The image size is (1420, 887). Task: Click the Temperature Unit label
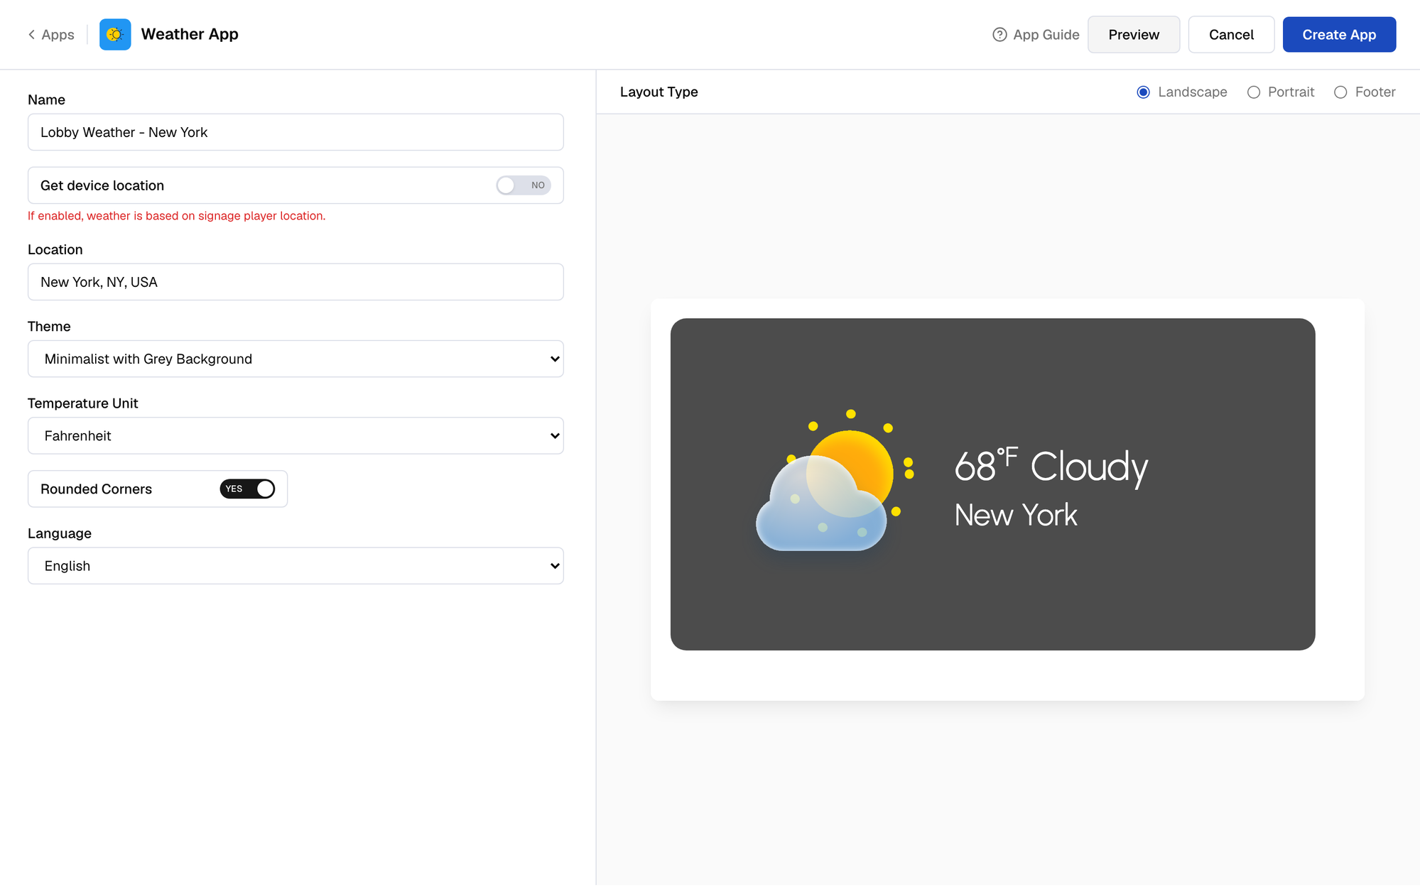coord(82,403)
